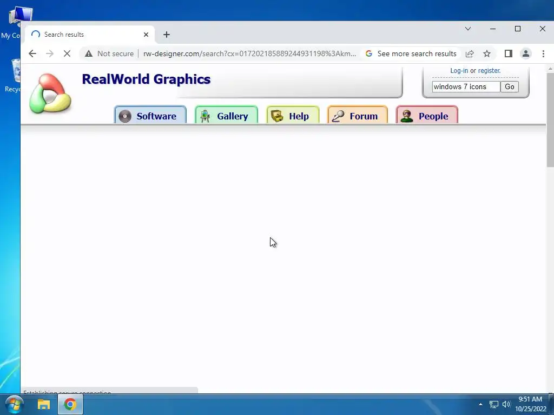Open a new browser tab

click(x=167, y=35)
